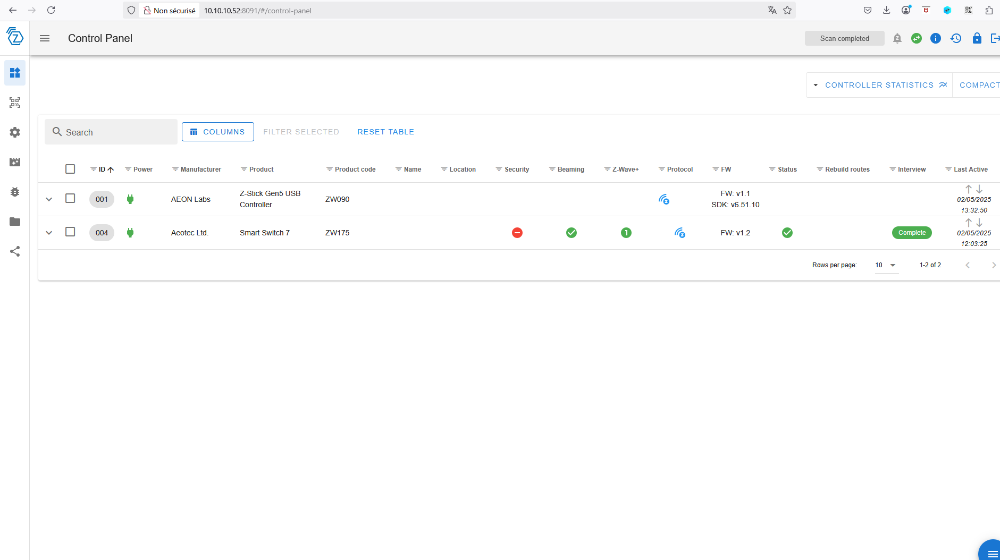Open Smart Start QR code sidebar icon
Viewport: 1000px width, 560px height.
pos(15,103)
